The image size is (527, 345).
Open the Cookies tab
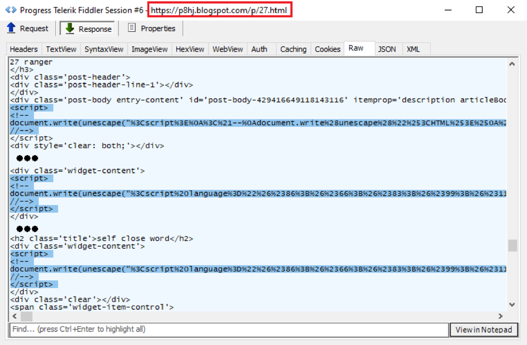click(x=328, y=49)
